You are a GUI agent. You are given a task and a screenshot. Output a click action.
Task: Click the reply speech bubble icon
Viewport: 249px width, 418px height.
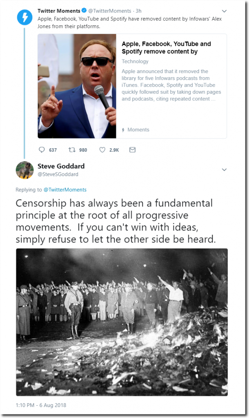click(42, 149)
